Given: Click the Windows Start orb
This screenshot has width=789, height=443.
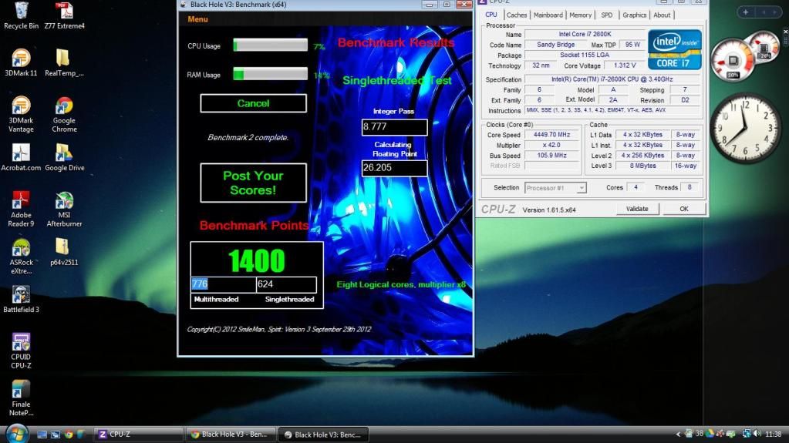Looking at the screenshot, I should (x=17, y=434).
